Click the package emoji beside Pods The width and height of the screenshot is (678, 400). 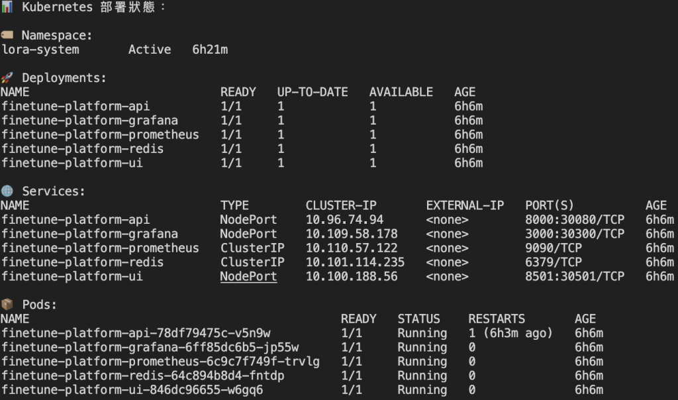tap(7, 305)
